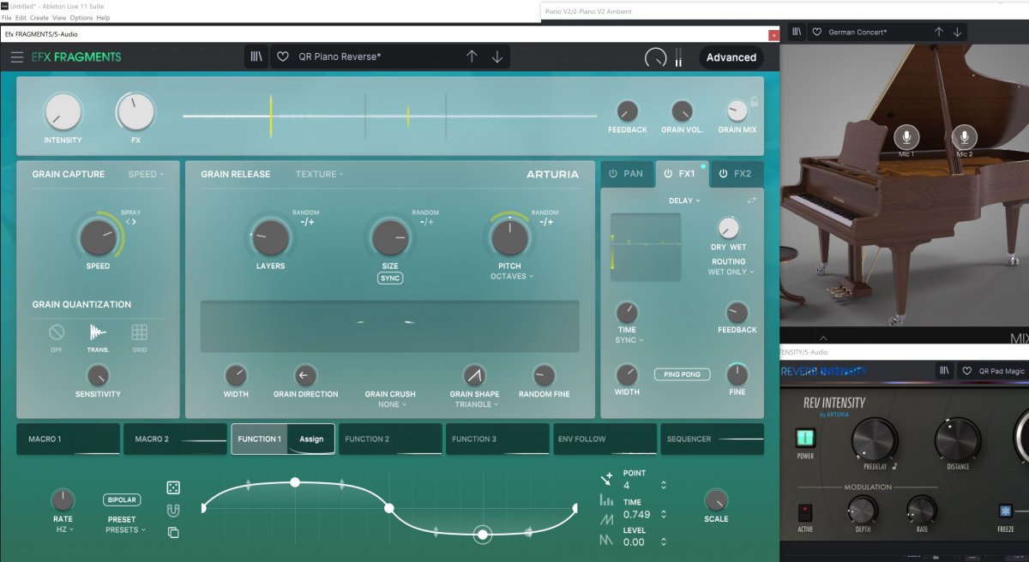
Task: Set grain quantization to Grid
Action: point(139,332)
